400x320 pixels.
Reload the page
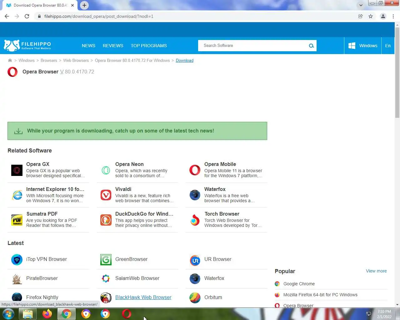[x=27, y=16]
